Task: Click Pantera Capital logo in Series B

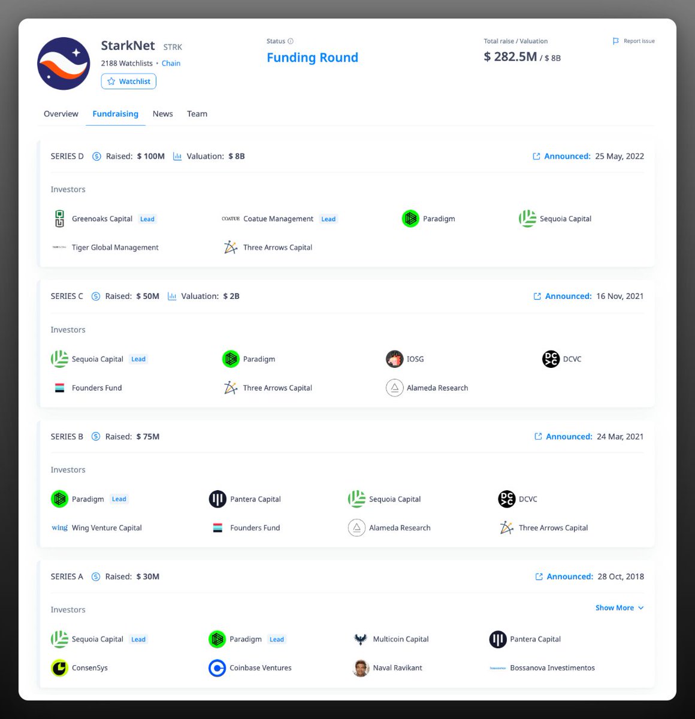Action: [217, 499]
